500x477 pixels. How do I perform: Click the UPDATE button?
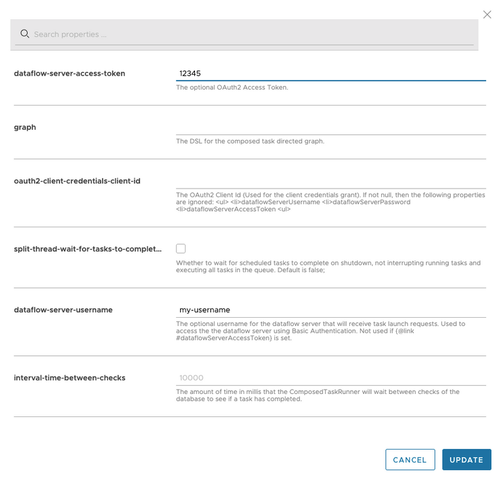466,459
